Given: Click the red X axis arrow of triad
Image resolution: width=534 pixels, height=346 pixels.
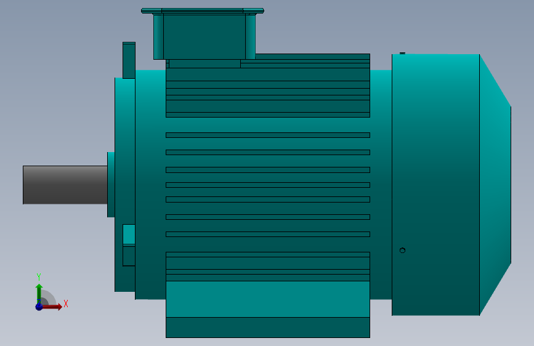Looking at the screenshot, I should tap(52, 307).
